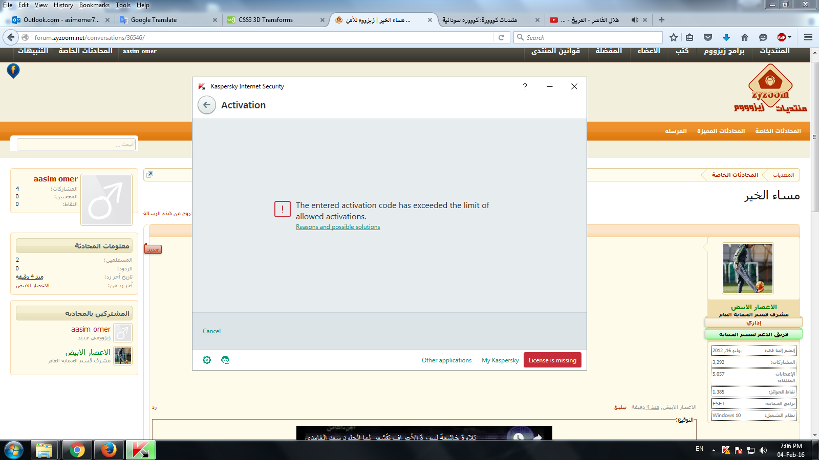Click the taskbar clock 7:06 PM
The image size is (819, 460).
click(791, 446)
